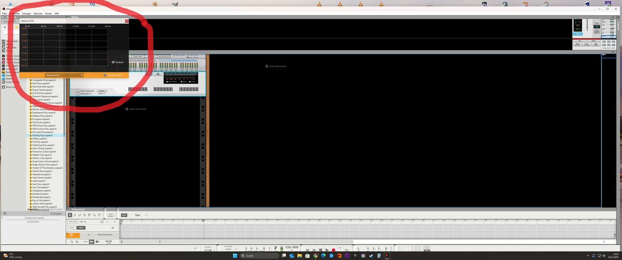
Task: Expand the Transport track triangle
Action: point(68,234)
